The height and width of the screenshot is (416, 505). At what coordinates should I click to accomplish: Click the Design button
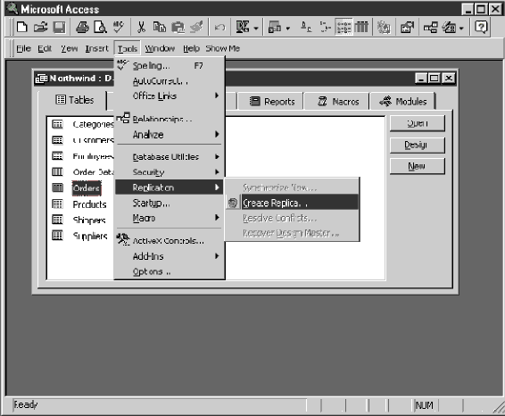[417, 145]
